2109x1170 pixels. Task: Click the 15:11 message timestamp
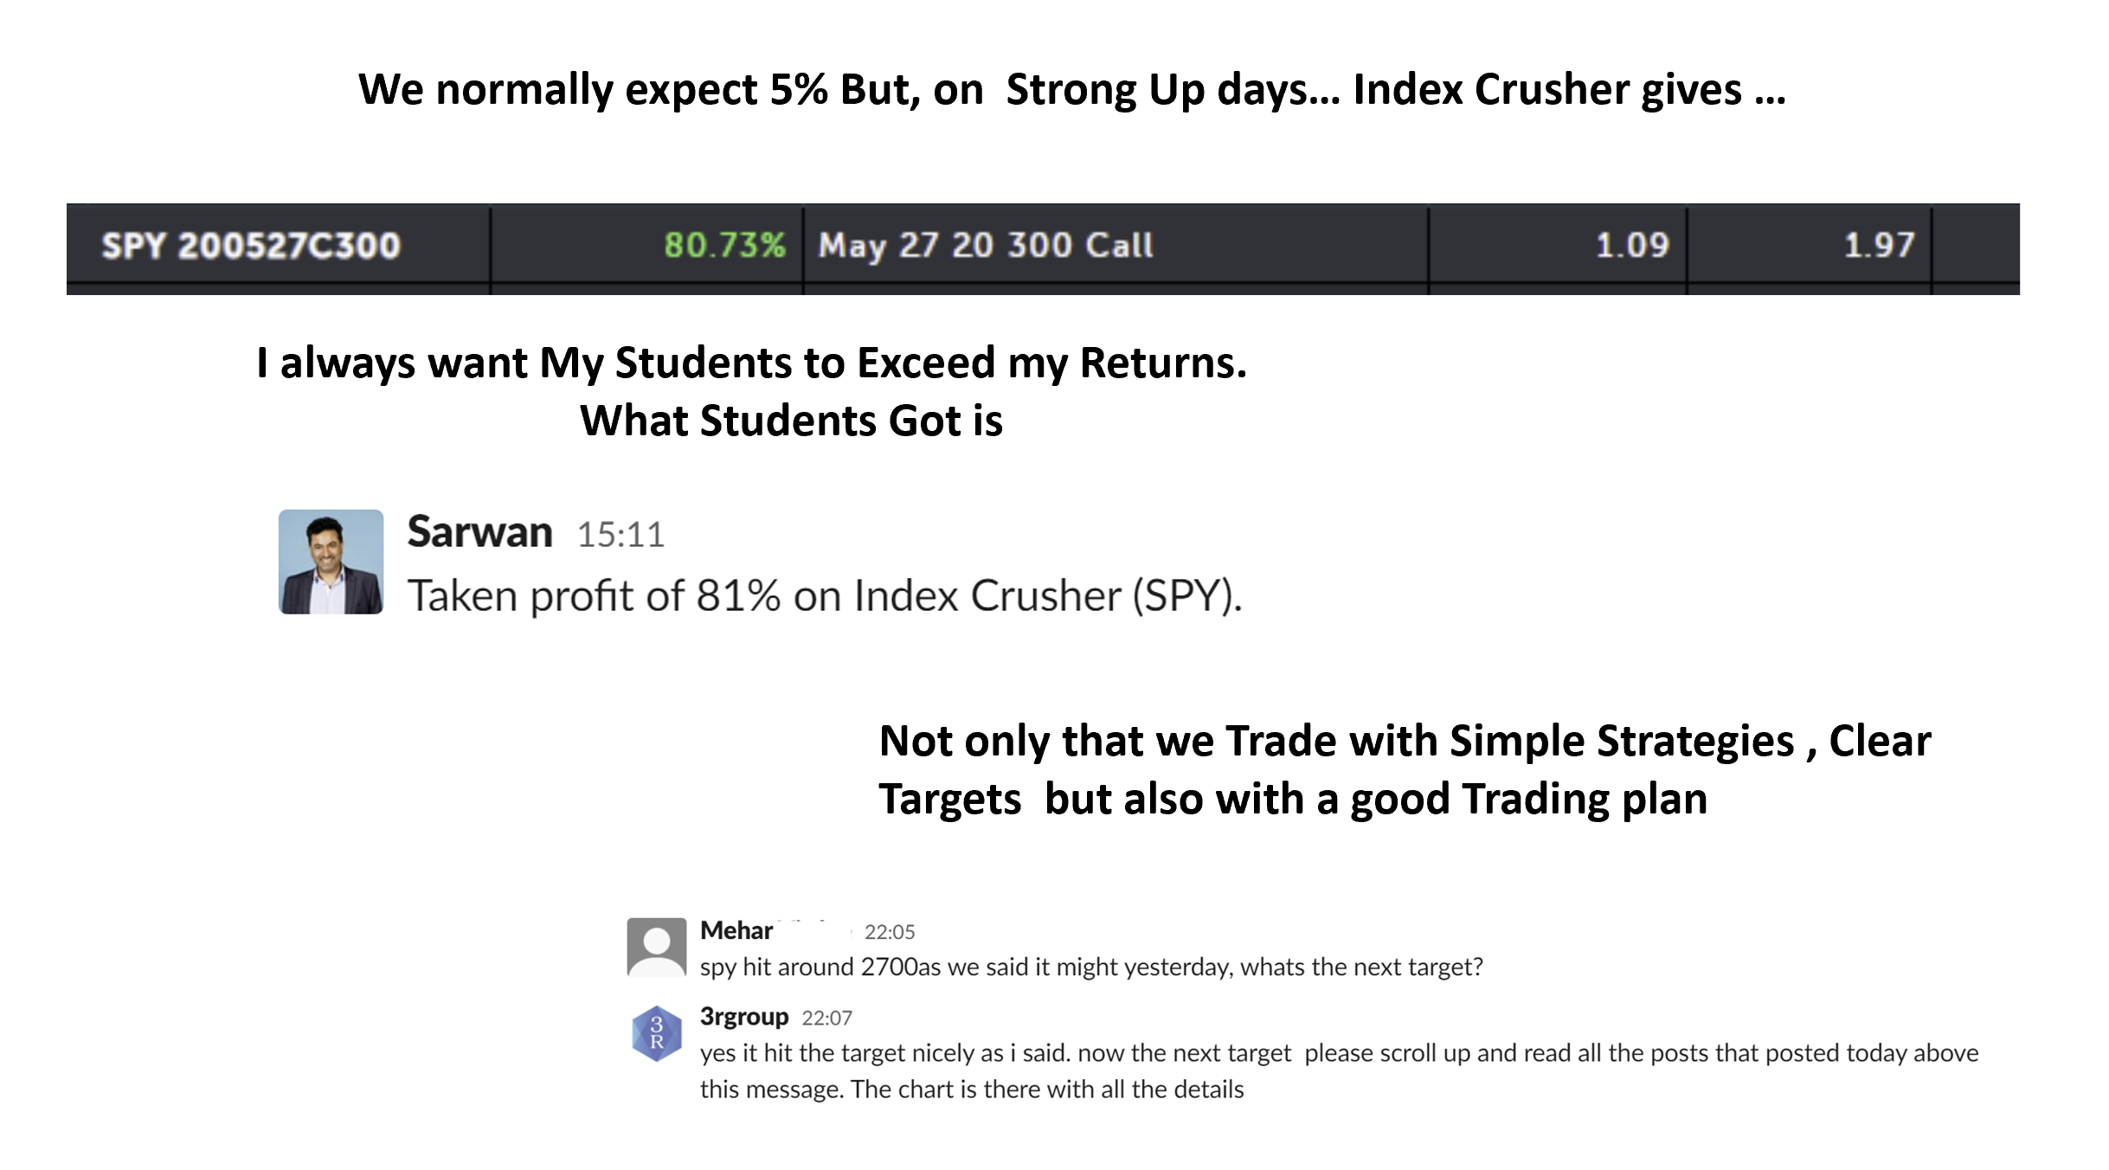coord(620,535)
